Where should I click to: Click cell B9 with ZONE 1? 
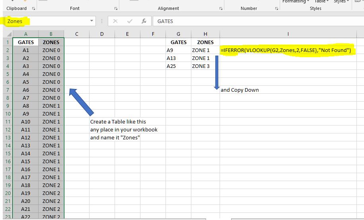(x=51, y=106)
